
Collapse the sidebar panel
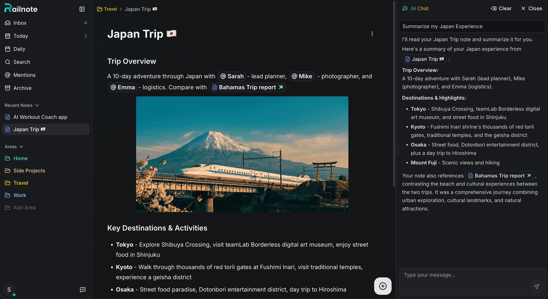(x=82, y=9)
